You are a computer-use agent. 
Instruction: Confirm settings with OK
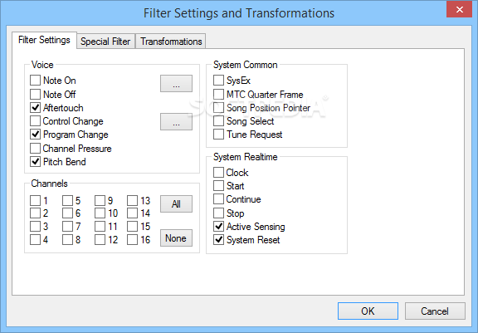click(368, 311)
